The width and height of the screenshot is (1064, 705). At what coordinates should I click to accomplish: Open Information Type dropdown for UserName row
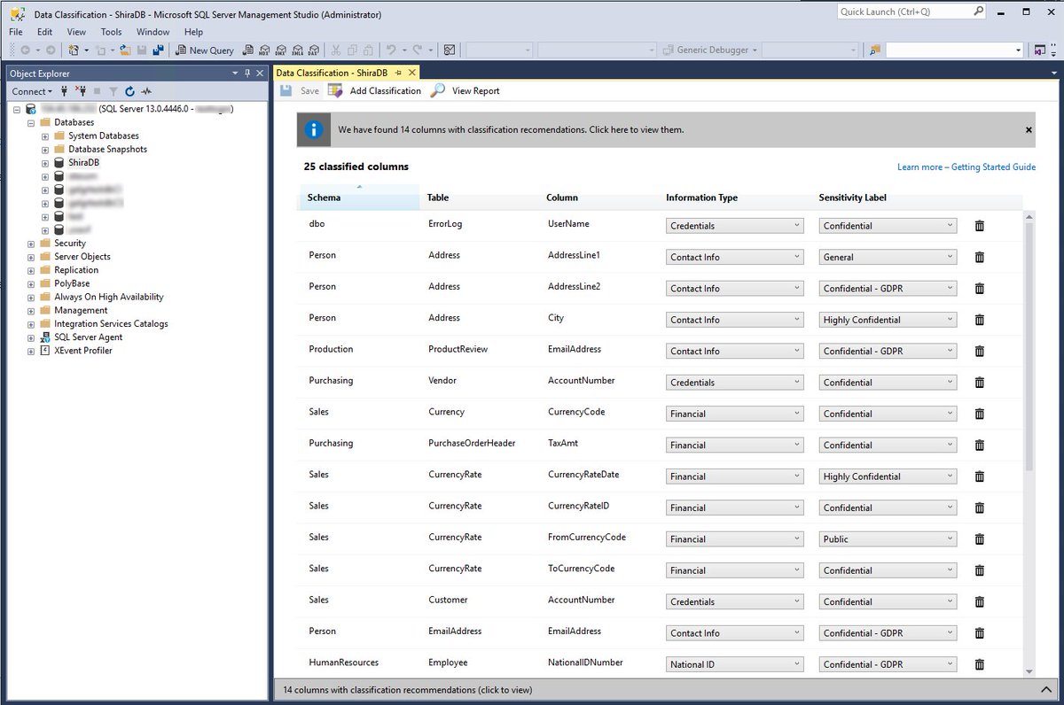point(735,226)
